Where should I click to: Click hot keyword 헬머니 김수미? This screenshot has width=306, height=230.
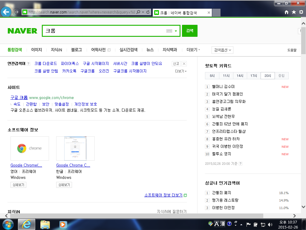point(223,87)
